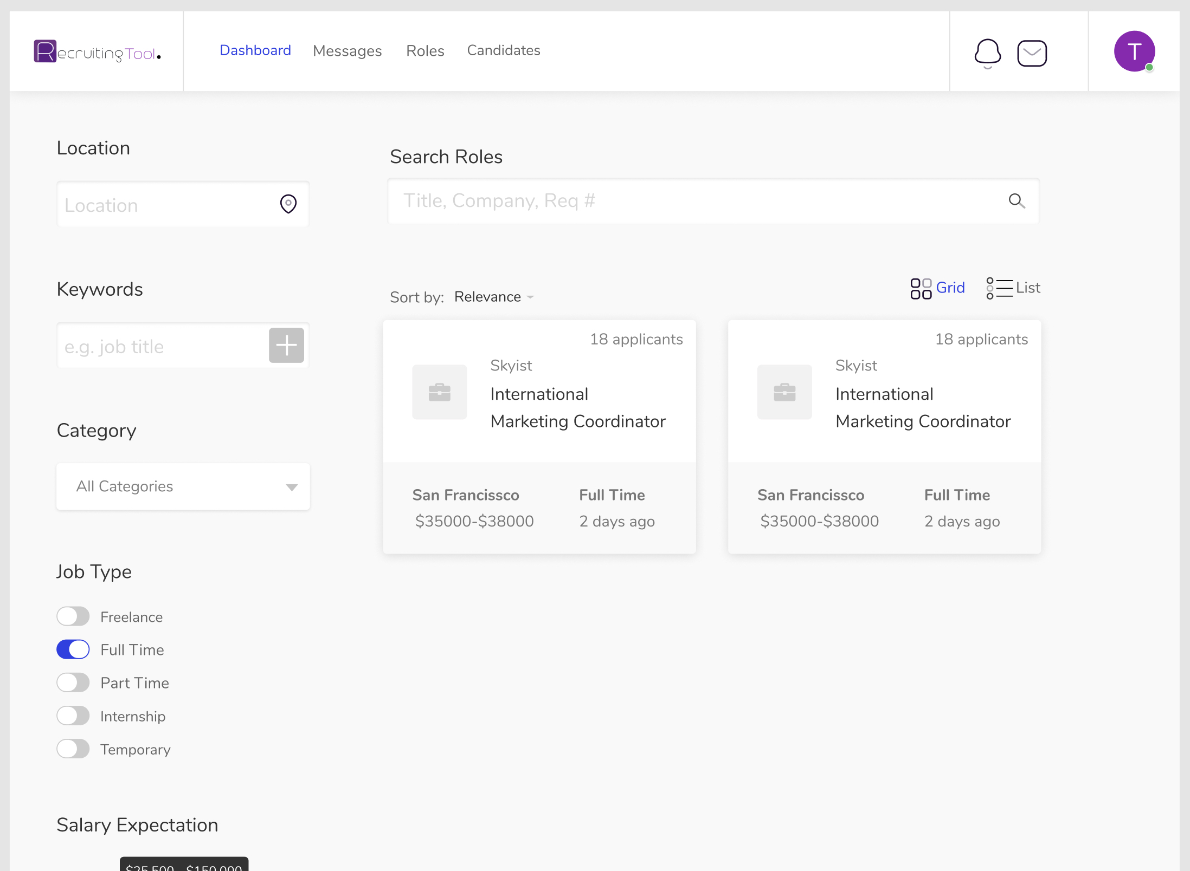
Task: Open the All Categories dropdown
Action: point(183,486)
